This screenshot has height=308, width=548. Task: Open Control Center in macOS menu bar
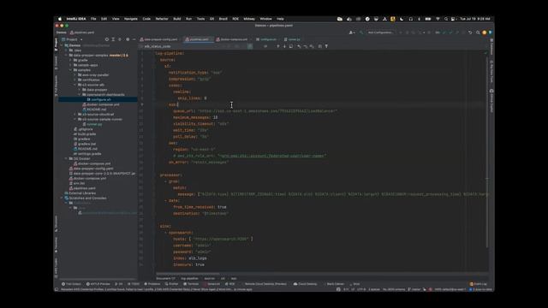pos(453,19)
